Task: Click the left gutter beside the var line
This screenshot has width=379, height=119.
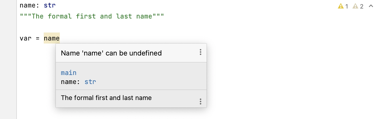Action: click(x=8, y=38)
